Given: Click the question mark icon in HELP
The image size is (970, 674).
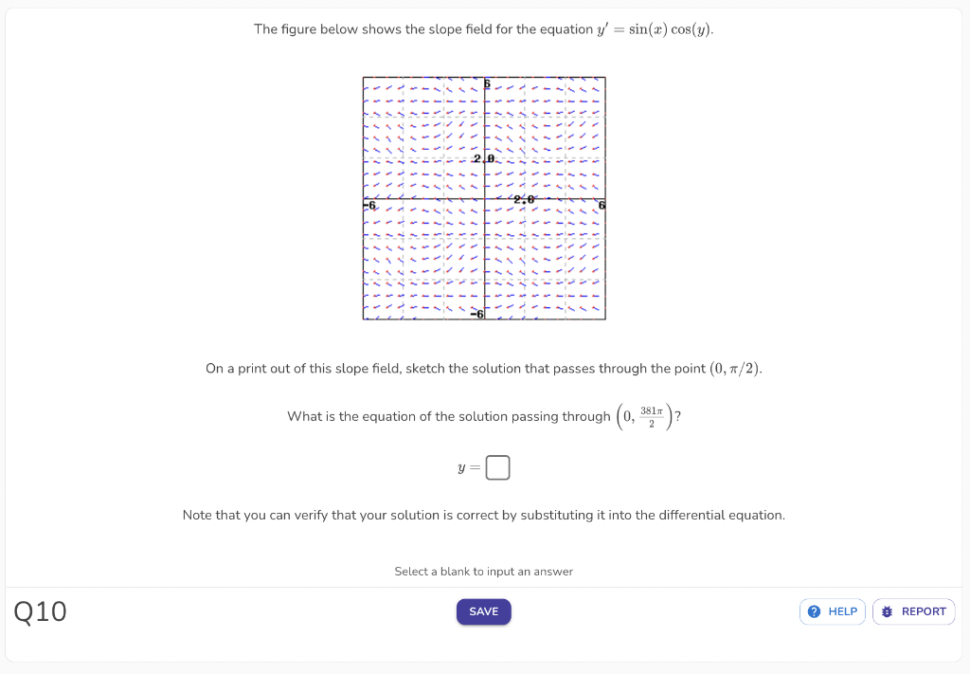Looking at the screenshot, I should pos(813,611).
